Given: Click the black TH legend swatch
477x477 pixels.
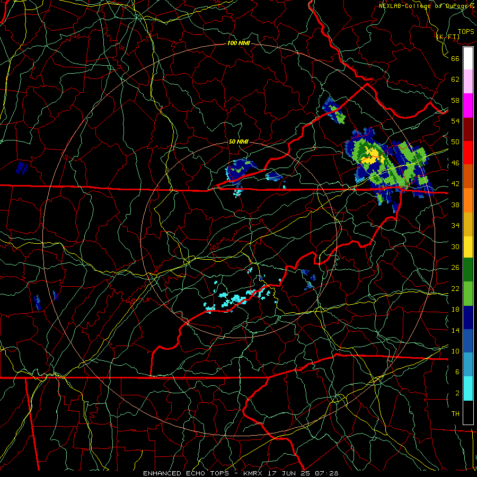Looking at the screenshot, I should [468, 412].
